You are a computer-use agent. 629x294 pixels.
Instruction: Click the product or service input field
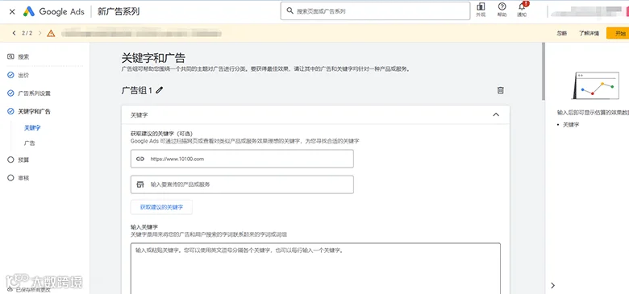click(242, 184)
